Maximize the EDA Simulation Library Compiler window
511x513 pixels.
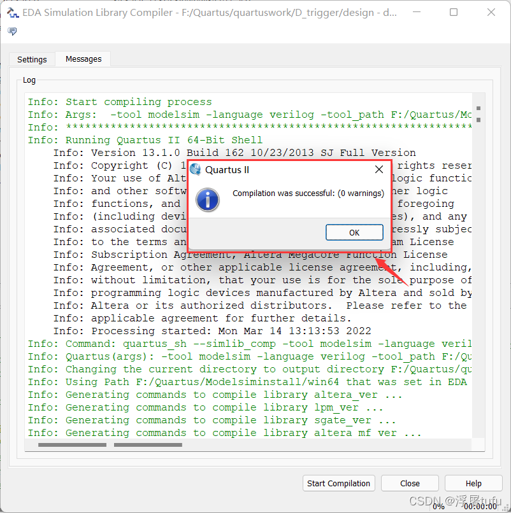454,13
